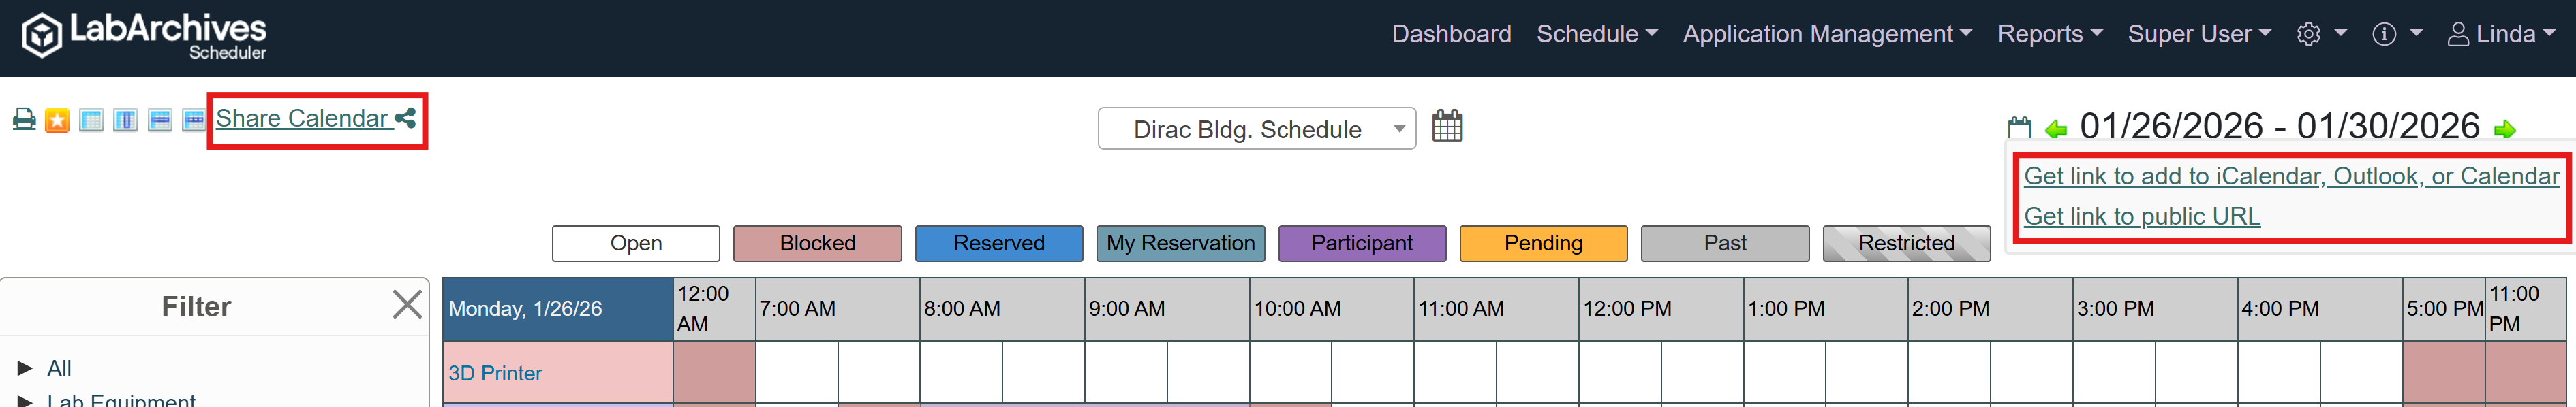Click the 3D Printer resource link

[495, 373]
